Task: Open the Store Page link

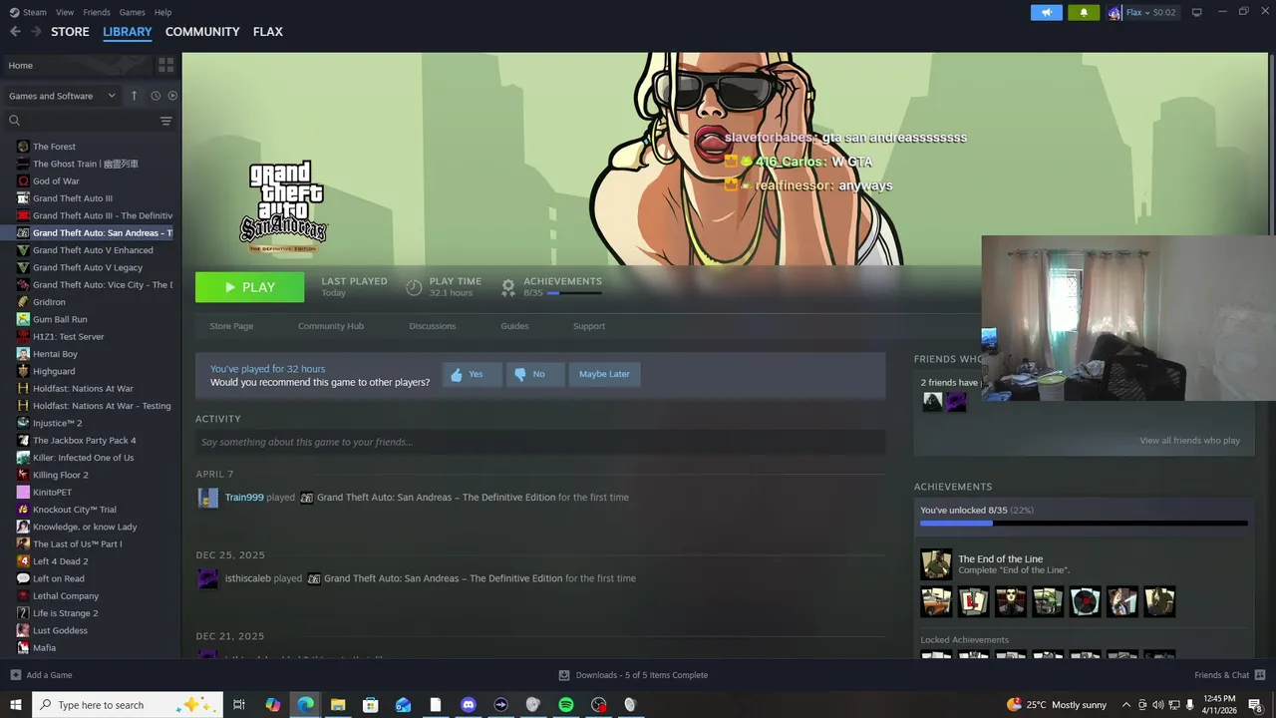Action: click(x=231, y=326)
